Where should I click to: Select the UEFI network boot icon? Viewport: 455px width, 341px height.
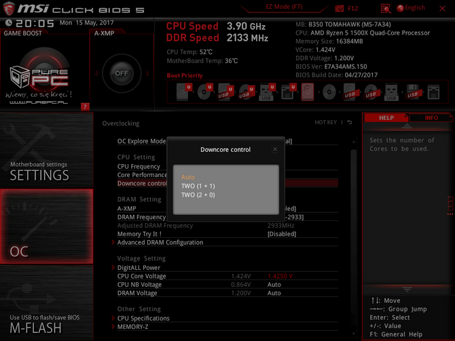(x=288, y=92)
